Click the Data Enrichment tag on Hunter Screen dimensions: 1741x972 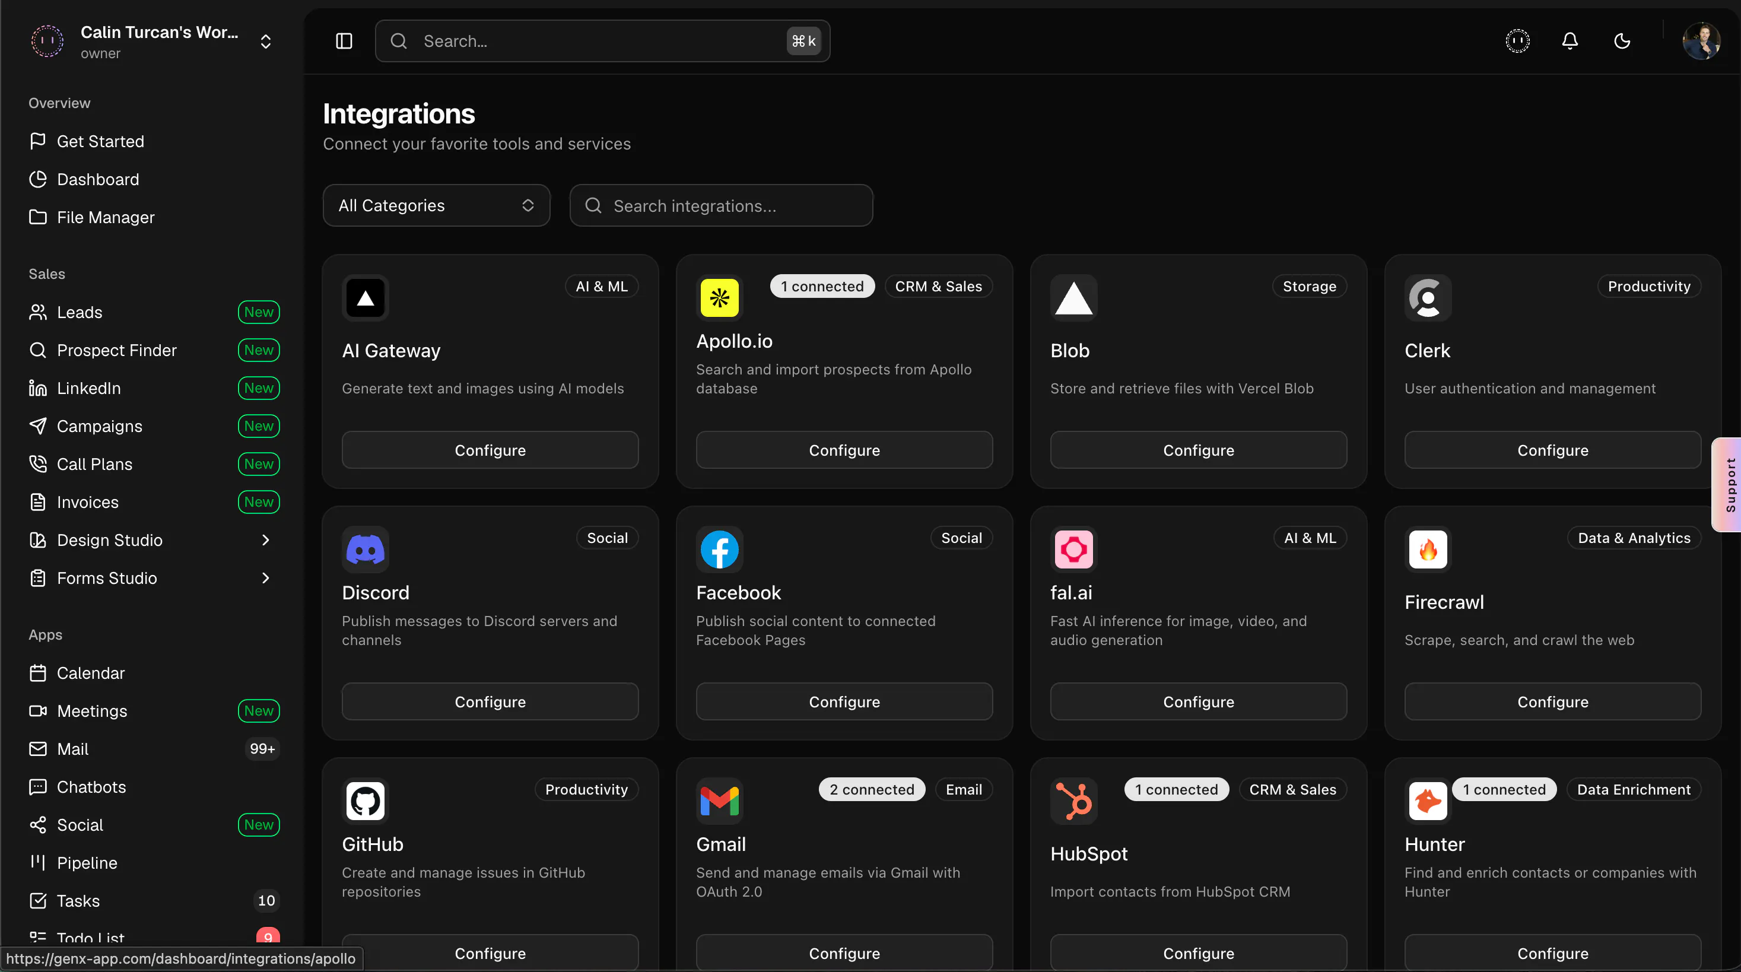(x=1634, y=789)
